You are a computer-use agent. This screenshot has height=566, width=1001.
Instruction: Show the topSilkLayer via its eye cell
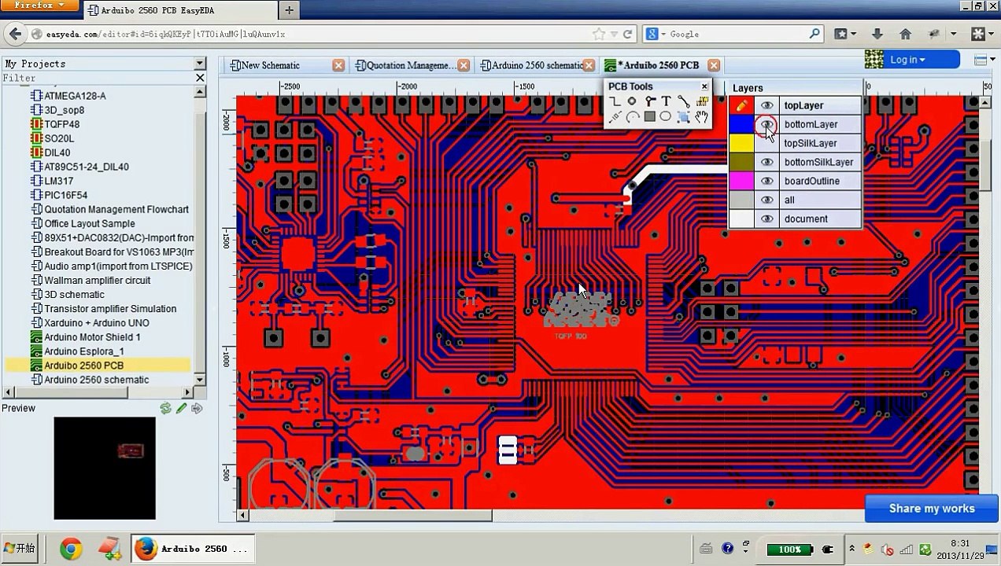[x=766, y=143]
